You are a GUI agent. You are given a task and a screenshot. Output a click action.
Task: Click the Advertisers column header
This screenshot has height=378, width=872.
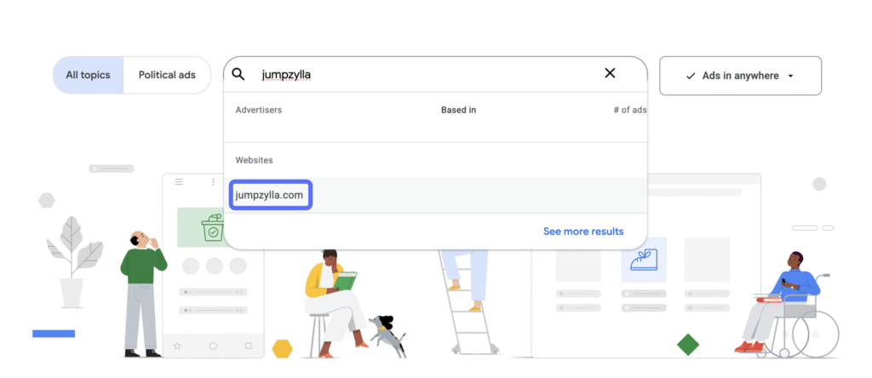point(259,110)
